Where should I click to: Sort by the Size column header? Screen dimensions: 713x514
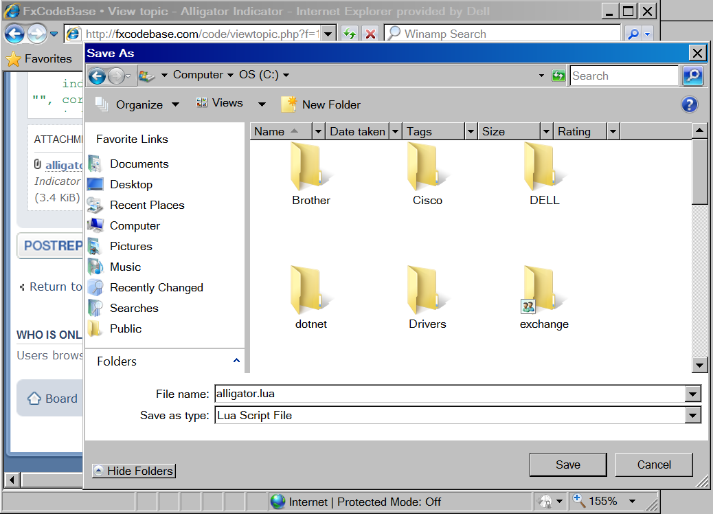pyautogui.click(x=509, y=131)
